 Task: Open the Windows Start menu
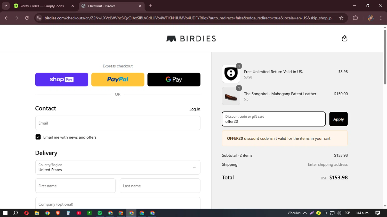[5, 213]
